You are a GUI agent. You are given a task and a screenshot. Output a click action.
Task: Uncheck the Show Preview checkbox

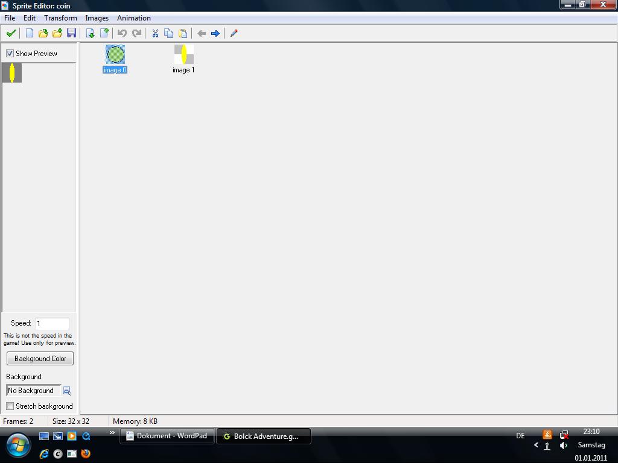[10, 54]
